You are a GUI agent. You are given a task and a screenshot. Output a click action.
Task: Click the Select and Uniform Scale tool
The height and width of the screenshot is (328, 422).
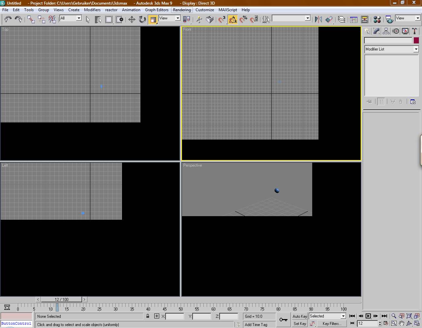[153, 19]
